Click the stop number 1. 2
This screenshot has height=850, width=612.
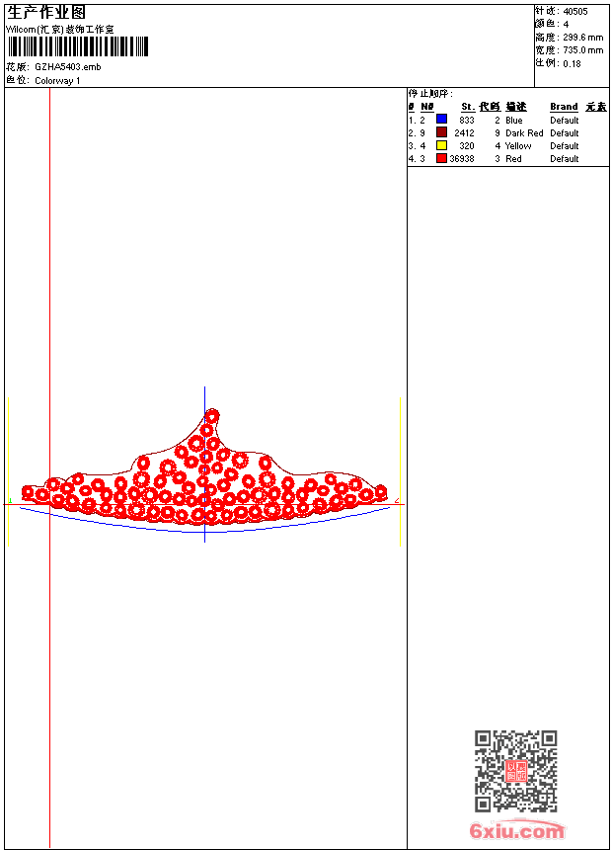(417, 121)
